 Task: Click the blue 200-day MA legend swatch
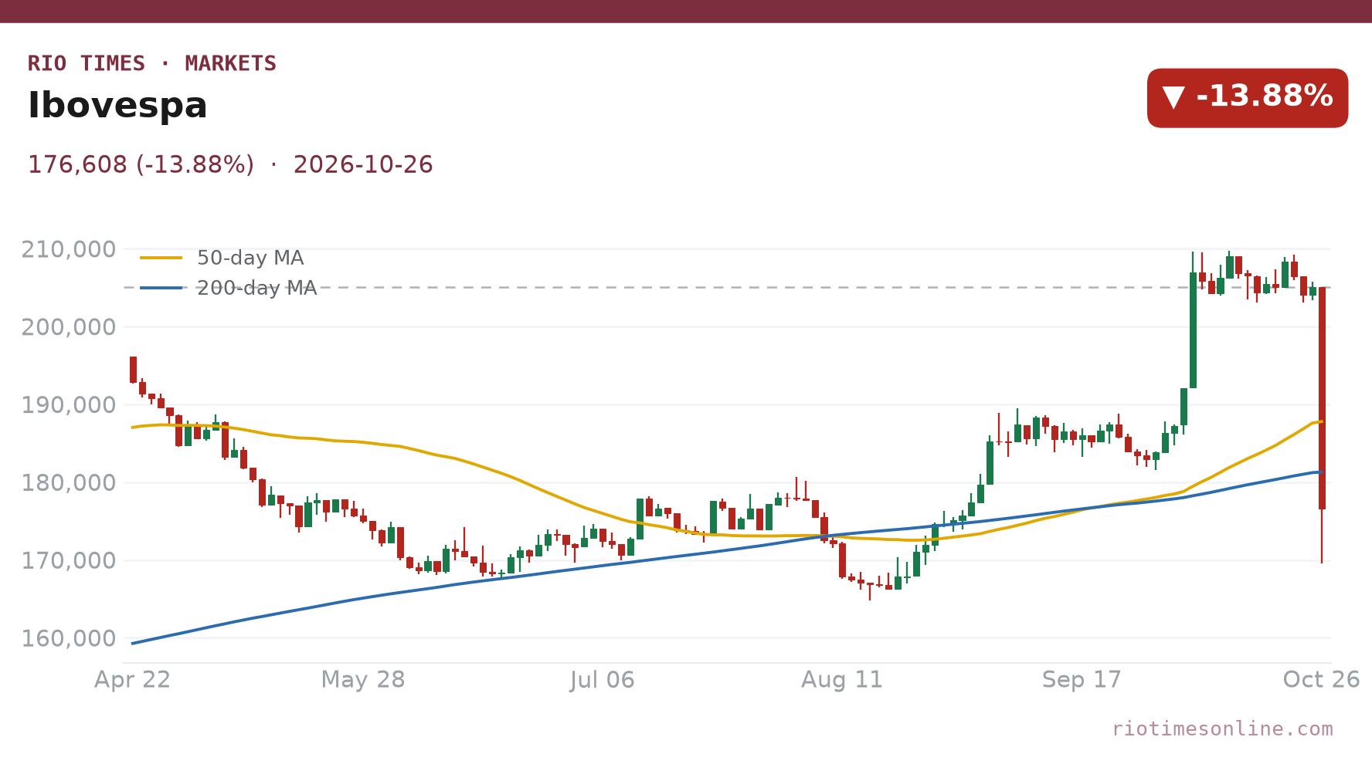(x=161, y=288)
